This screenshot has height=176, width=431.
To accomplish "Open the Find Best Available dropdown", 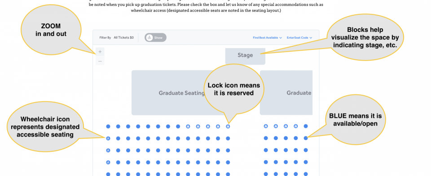I will (267, 38).
